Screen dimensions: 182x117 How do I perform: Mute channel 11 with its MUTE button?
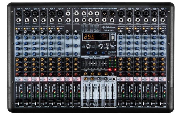pyautogui.click(x=121, y=79)
